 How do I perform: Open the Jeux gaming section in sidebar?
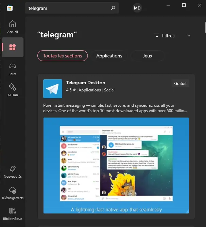click(x=13, y=69)
